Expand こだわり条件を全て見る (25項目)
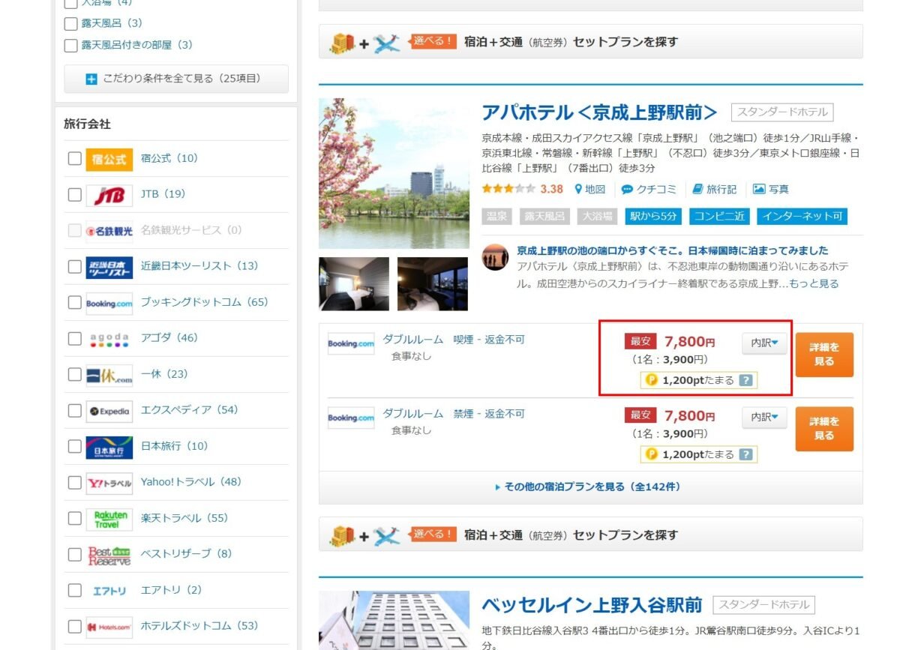This screenshot has width=900, height=650. (x=176, y=79)
